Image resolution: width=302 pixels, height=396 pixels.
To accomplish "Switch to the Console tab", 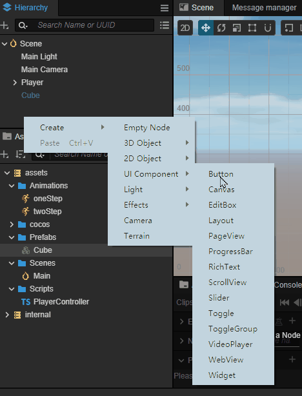I will pos(288,285).
